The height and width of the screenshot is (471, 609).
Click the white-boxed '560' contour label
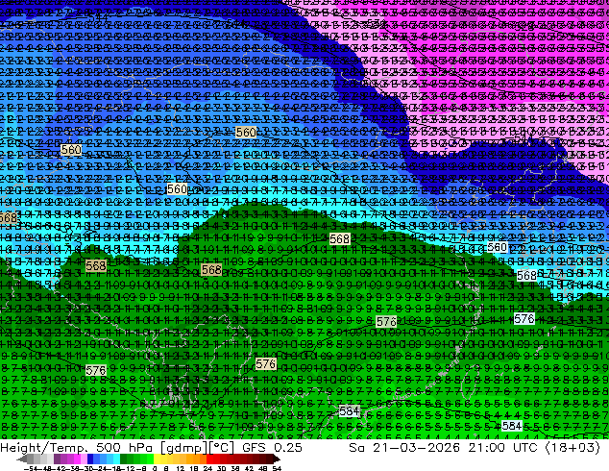point(498,247)
